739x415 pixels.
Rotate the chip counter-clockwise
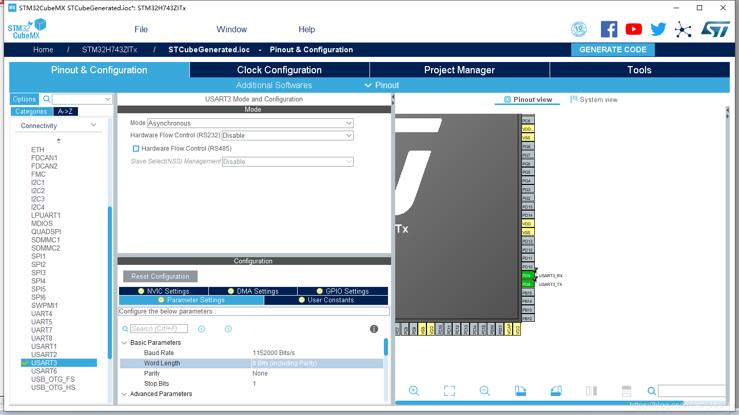click(x=556, y=391)
